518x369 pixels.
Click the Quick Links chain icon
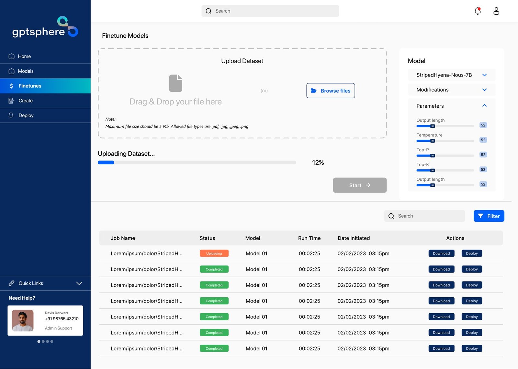click(x=11, y=283)
